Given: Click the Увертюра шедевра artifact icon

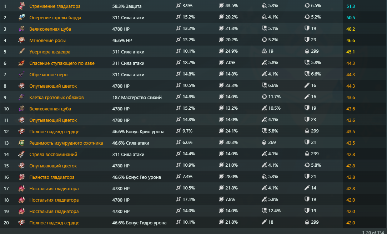Looking at the screenshot, I should 21,52.
